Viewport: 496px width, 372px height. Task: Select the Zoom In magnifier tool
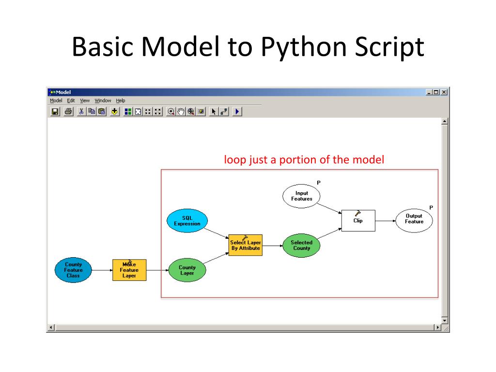171,112
